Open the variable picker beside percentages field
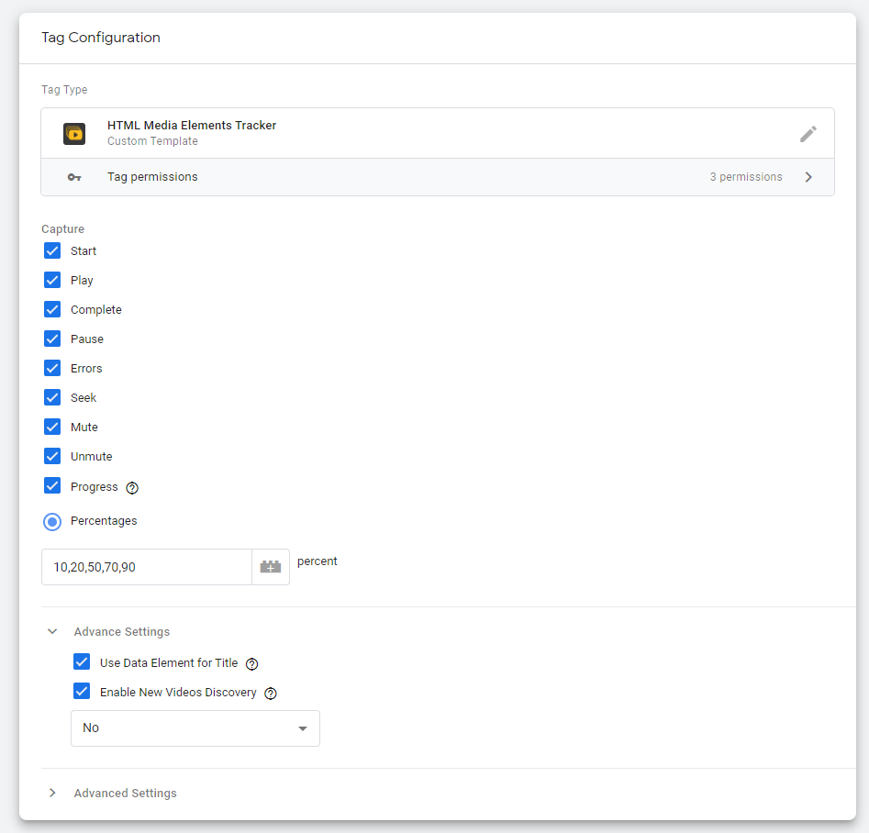Screen dimensions: 869x833 pos(271,567)
